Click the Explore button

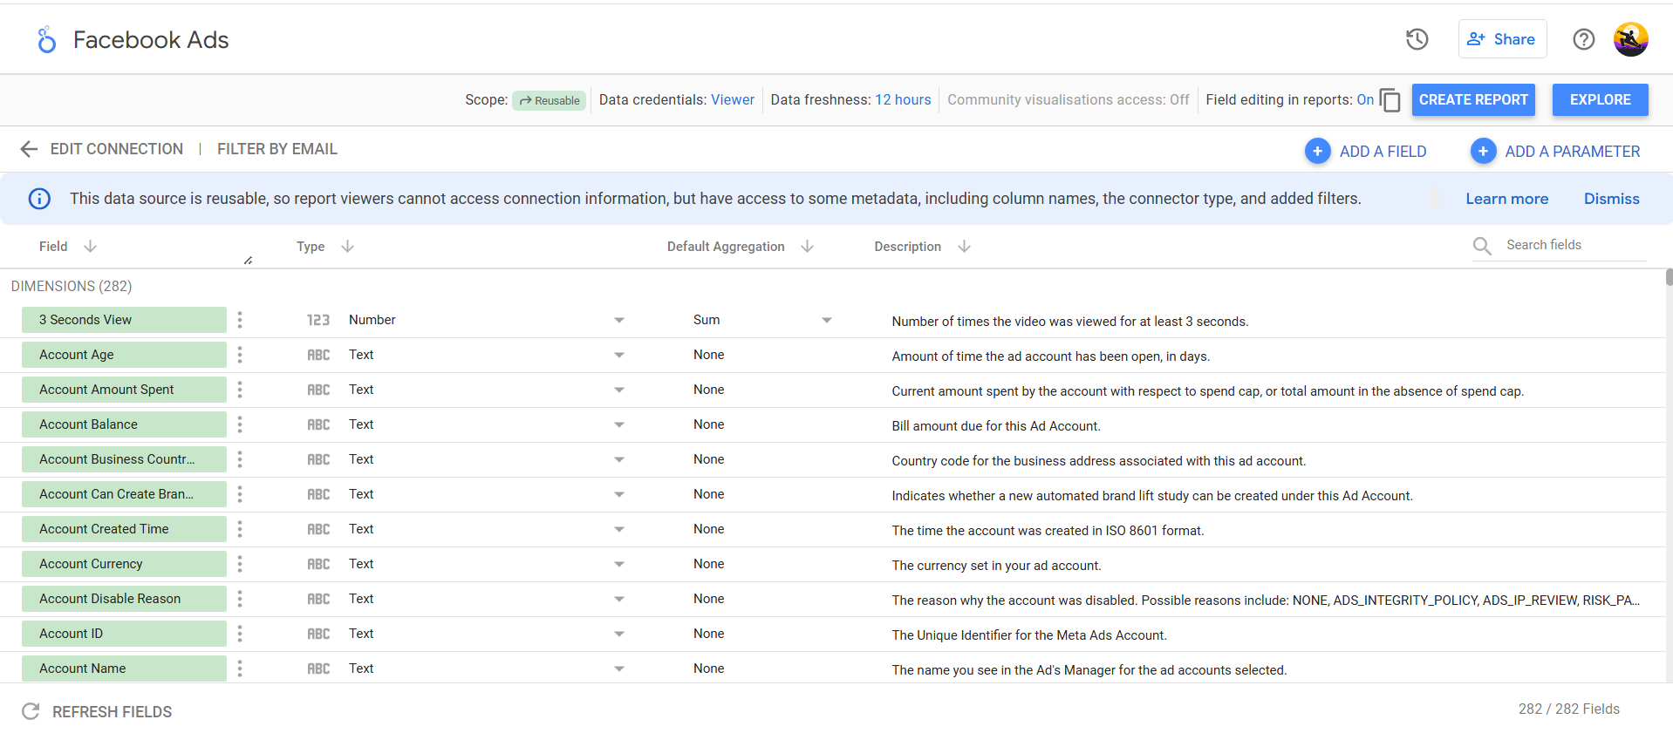coord(1600,99)
